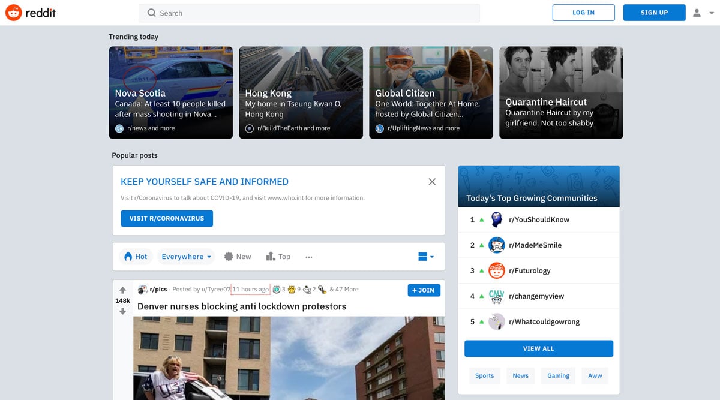Click the + JOIN button for r/pics
The image size is (720, 400).
point(424,290)
